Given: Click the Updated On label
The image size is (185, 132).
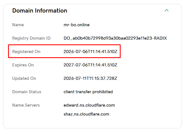Looking at the screenshot, I should coord(24,78).
